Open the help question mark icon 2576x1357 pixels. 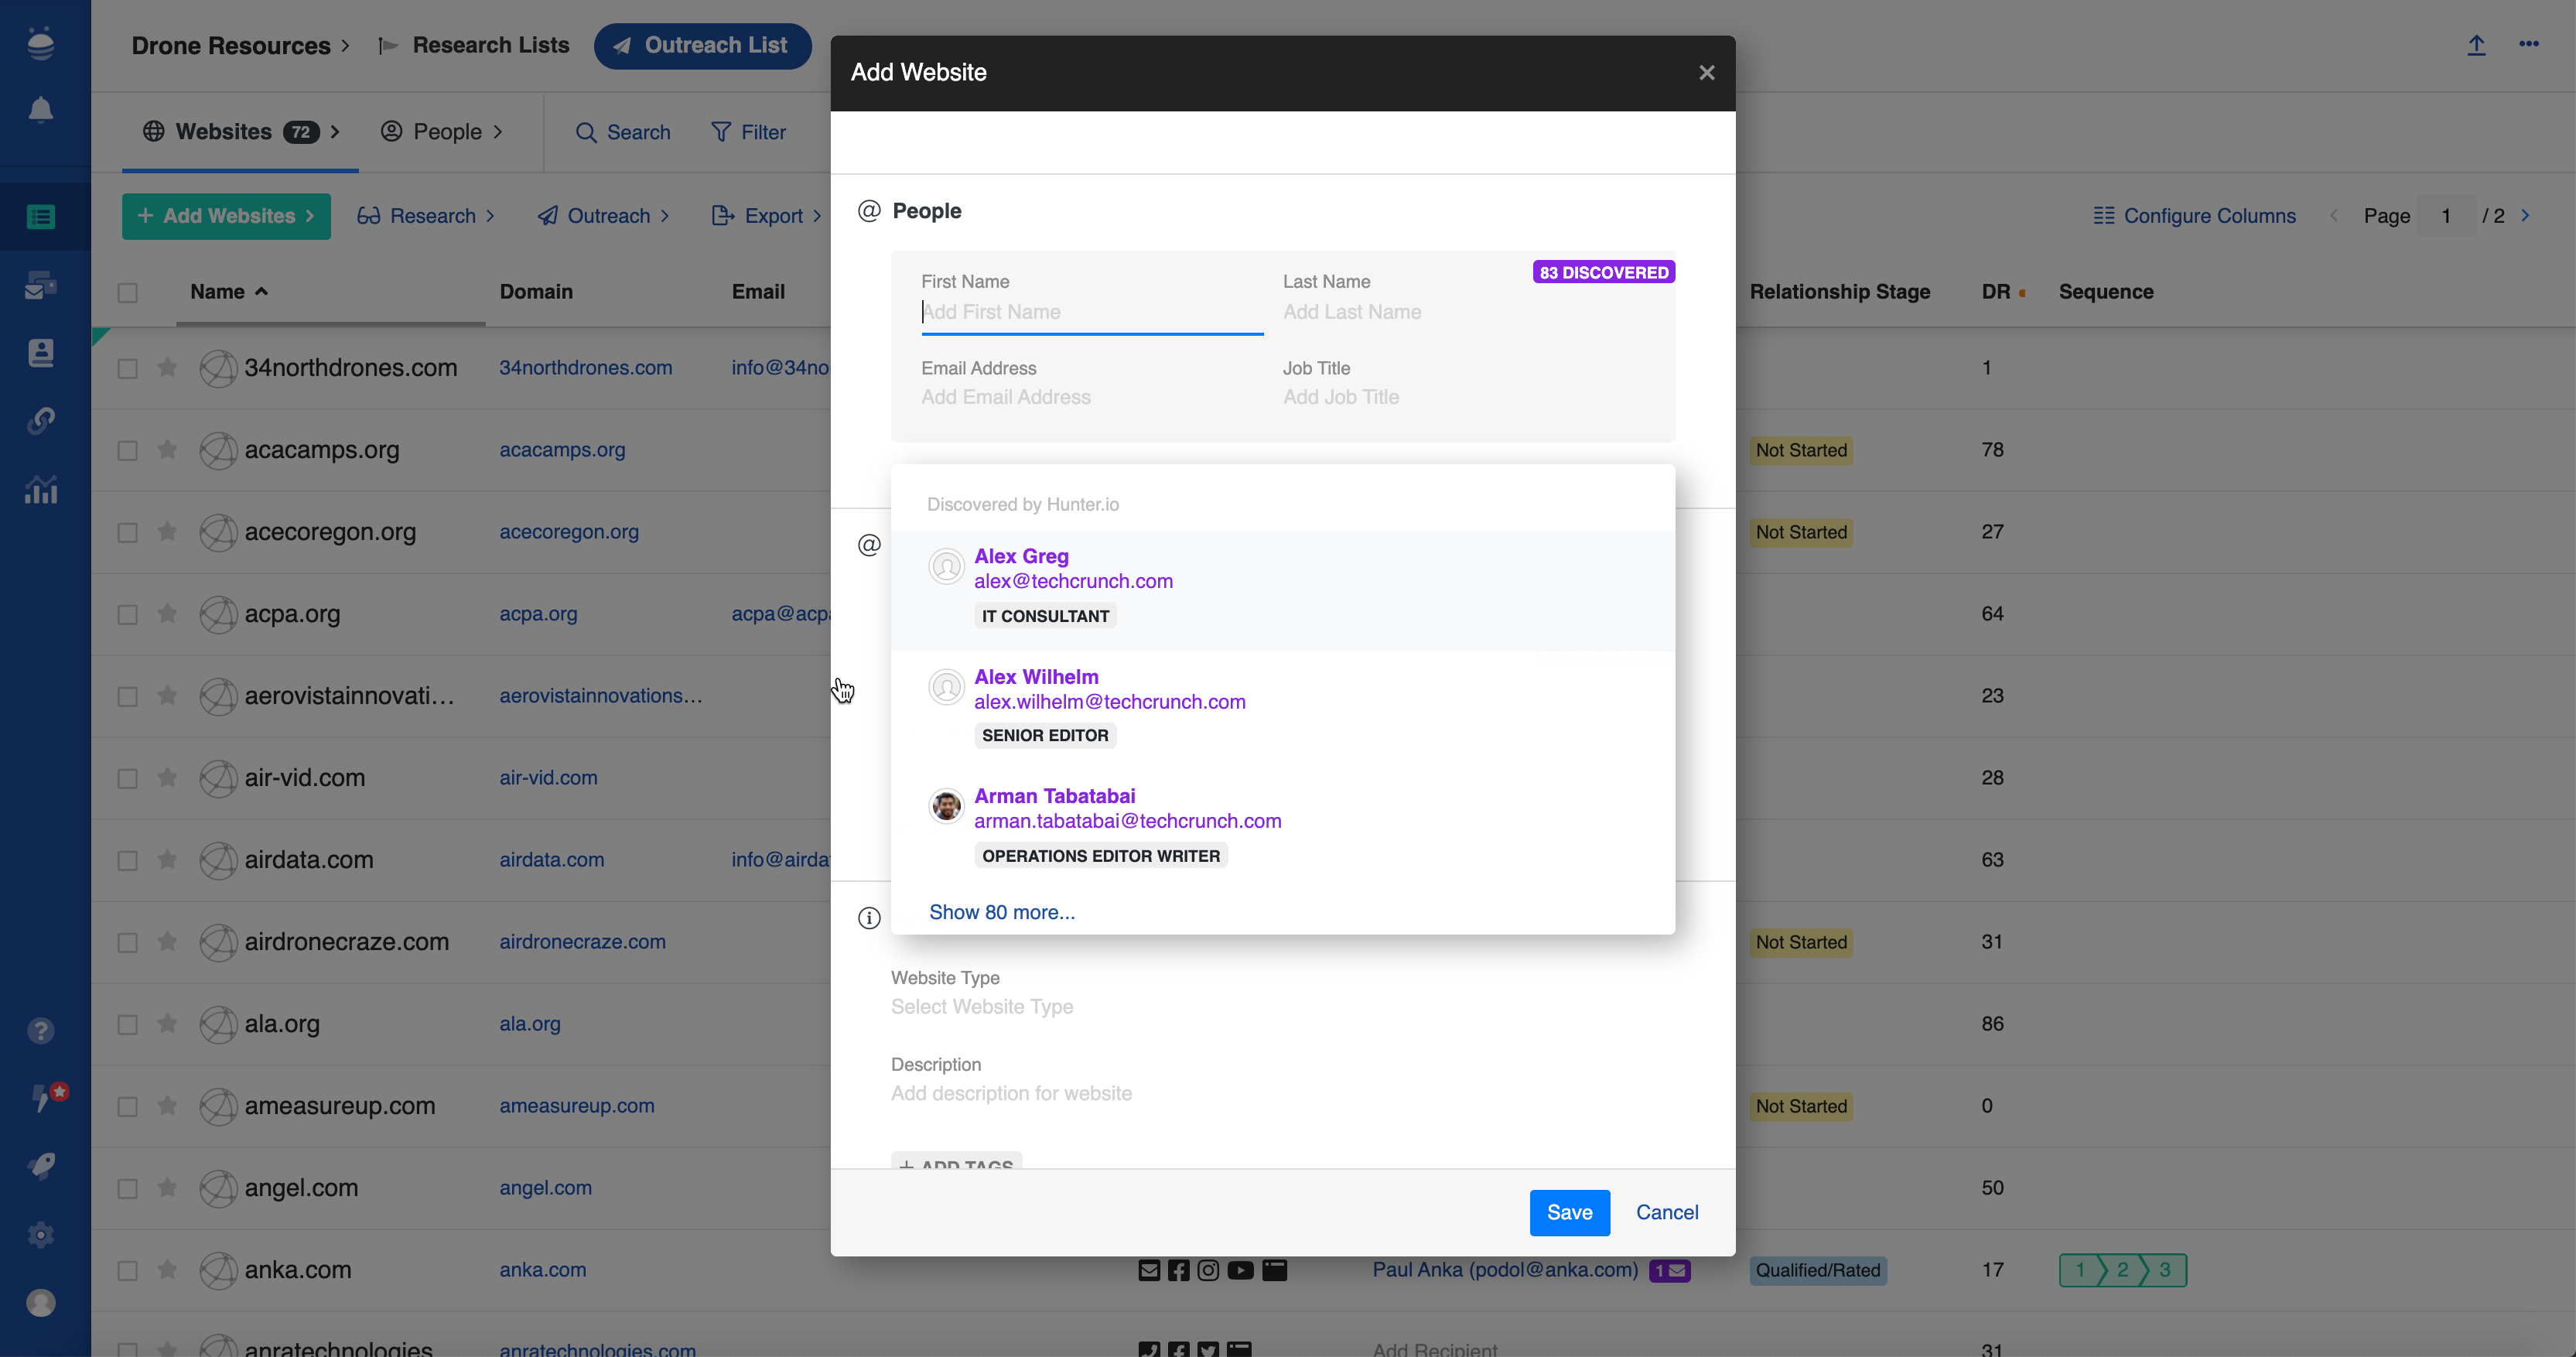[40, 1031]
